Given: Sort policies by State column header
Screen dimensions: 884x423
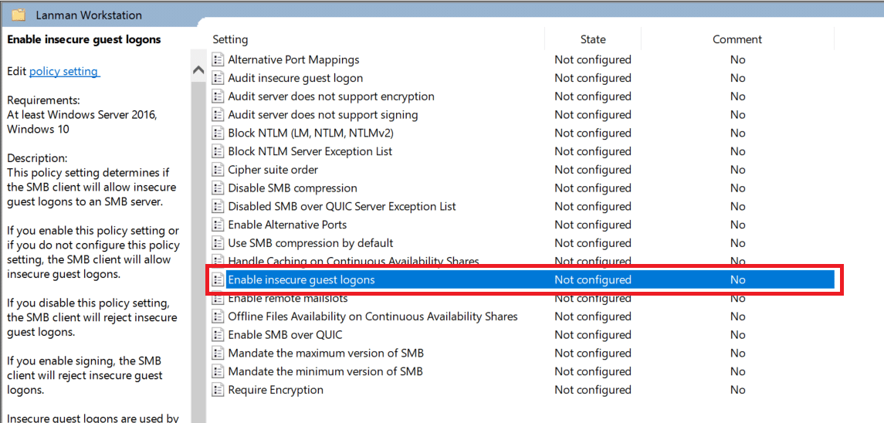Looking at the screenshot, I should coord(592,39).
